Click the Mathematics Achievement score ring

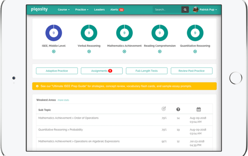(x=124, y=33)
